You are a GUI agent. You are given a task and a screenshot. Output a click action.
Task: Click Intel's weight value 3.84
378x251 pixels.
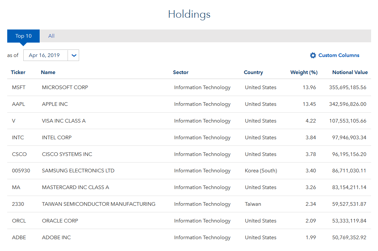311,137
